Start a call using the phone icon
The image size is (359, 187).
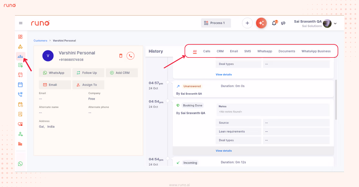(130, 56)
